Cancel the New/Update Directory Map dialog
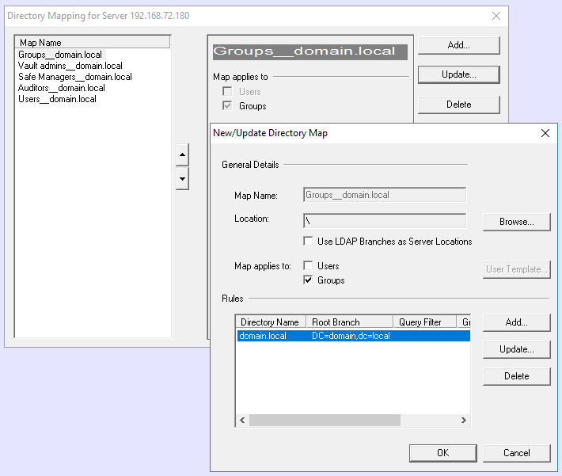This screenshot has height=476, width=562. pos(516,453)
